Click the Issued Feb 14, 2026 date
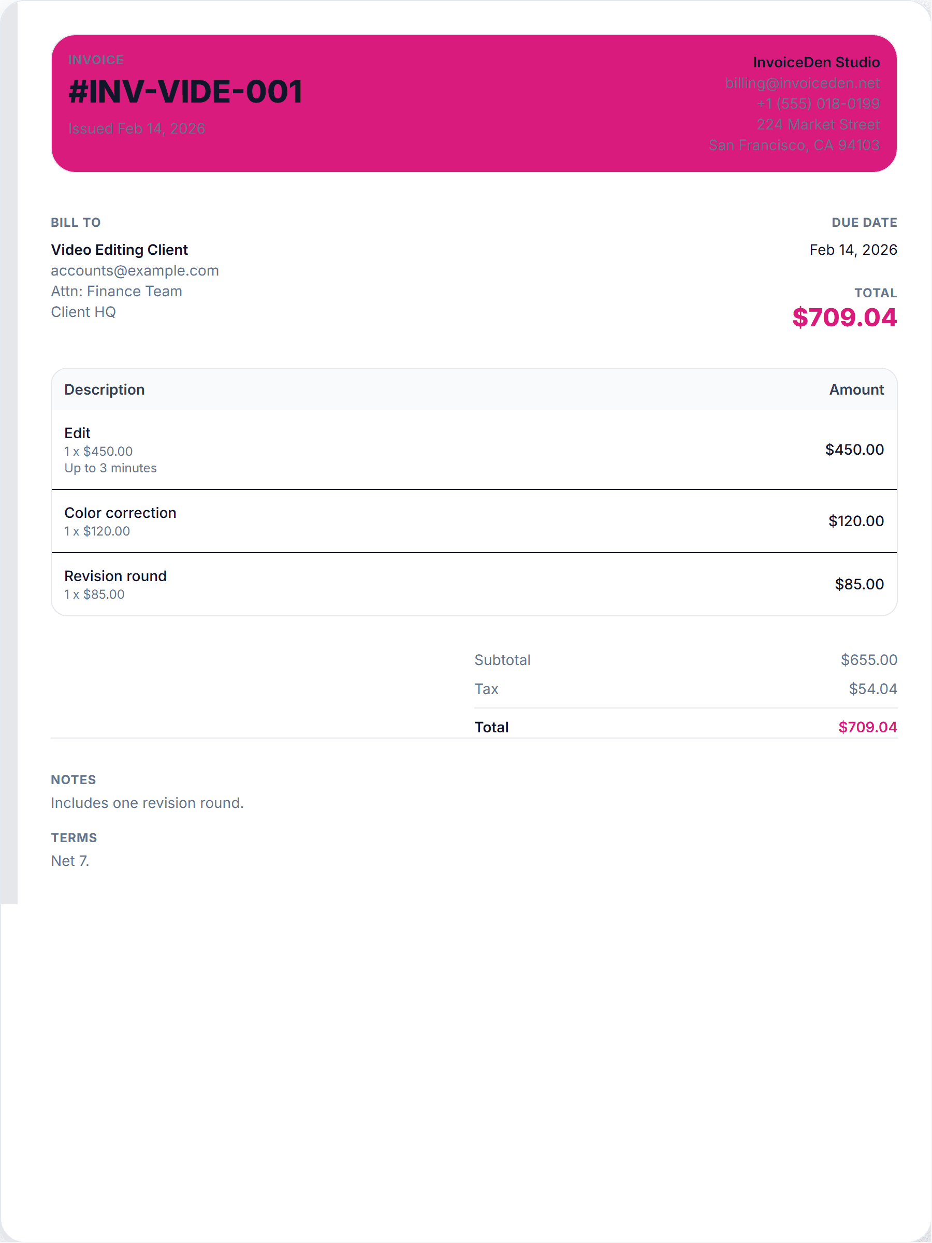This screenshot has width=932, height=1243. coord(137,128)
